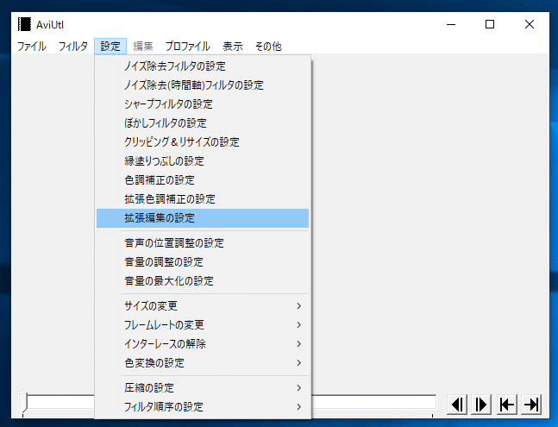Viewport: 558px width, 427px height.
Task: Expand the インターレースの解除 submenu
Action: pos(203,343)
